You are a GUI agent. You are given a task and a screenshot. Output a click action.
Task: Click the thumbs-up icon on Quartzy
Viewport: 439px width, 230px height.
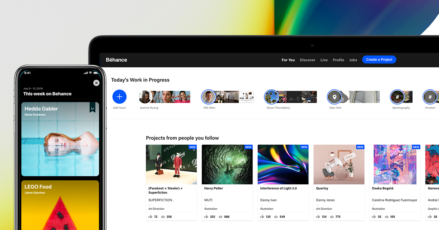click(318, 216)
